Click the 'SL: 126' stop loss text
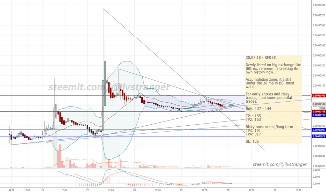 252,142
